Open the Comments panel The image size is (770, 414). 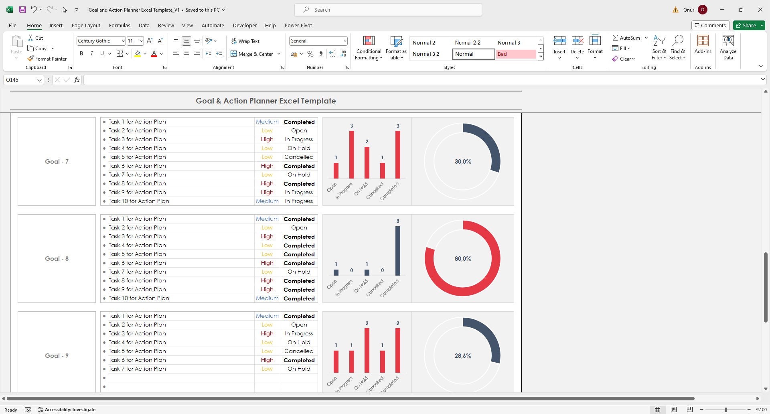click(710, 25)
